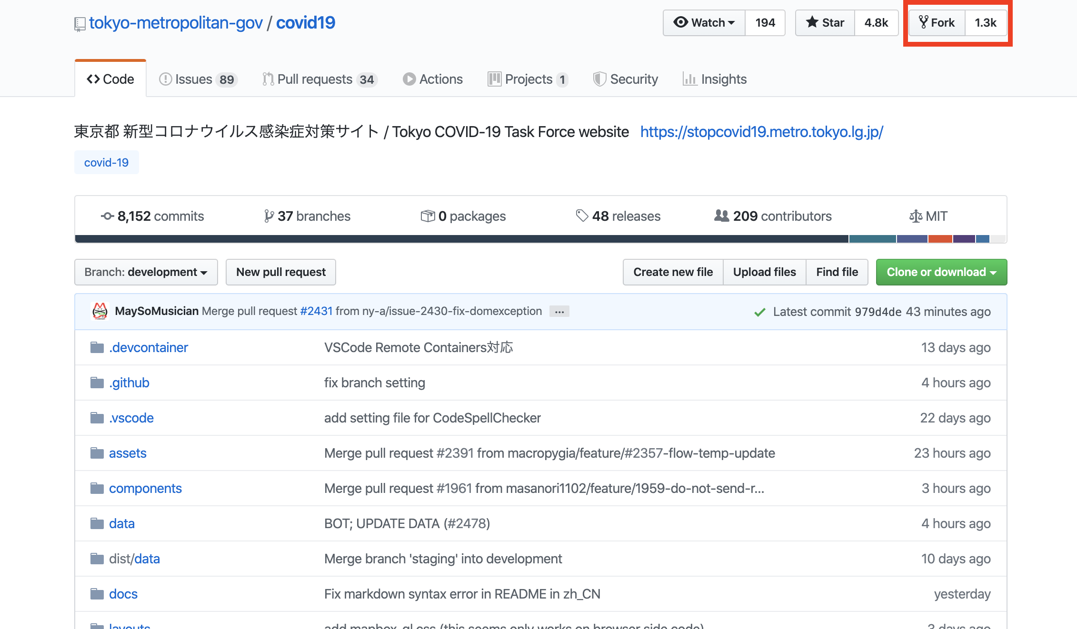This screenshot has height=629, width=1077.
Task: Open the stopcovid19.metro.tokyo.lg.jp website link
Action: 762,132
